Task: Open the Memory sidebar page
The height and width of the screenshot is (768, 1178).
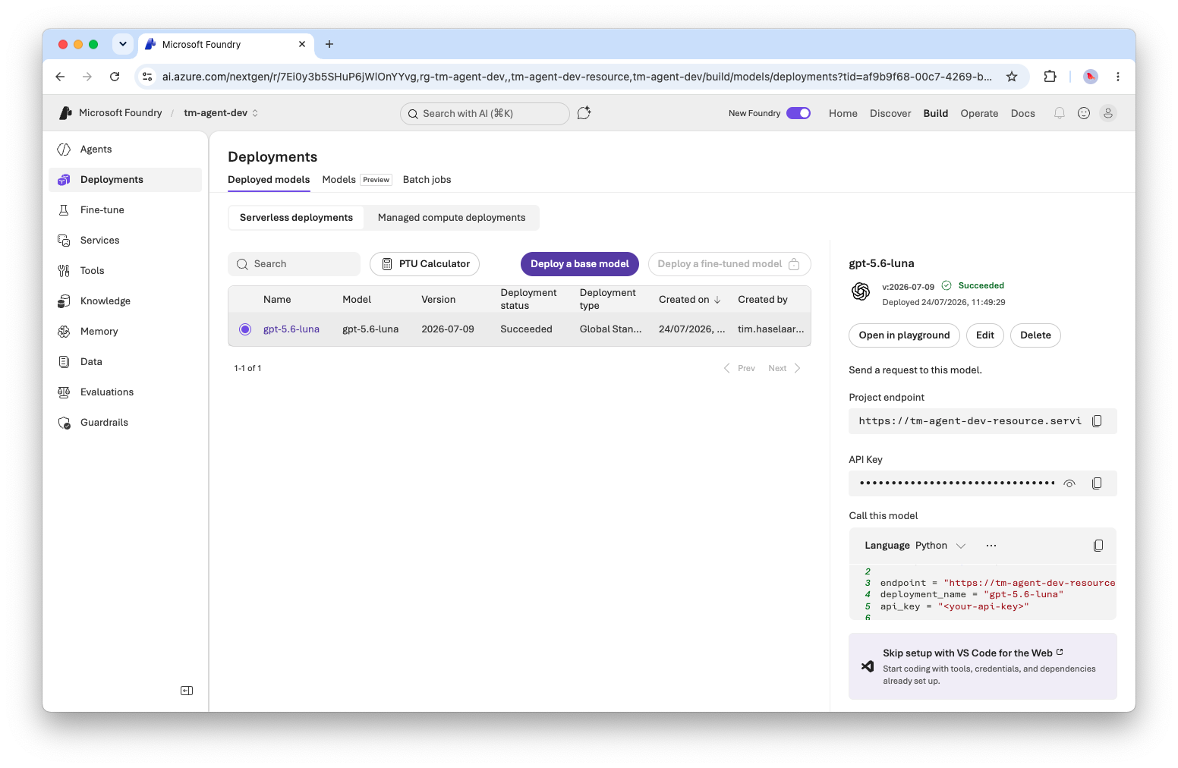Action: (x=99, y=332)
